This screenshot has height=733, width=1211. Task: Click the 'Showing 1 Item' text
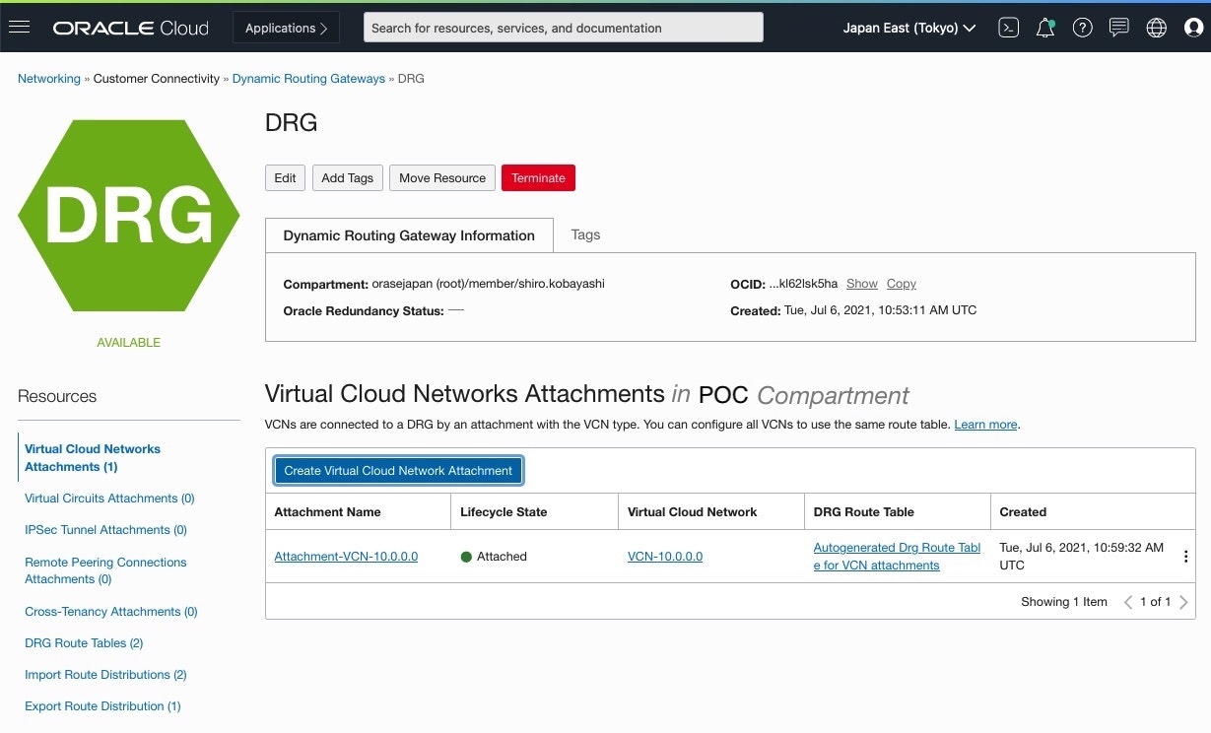[1064, 602]
